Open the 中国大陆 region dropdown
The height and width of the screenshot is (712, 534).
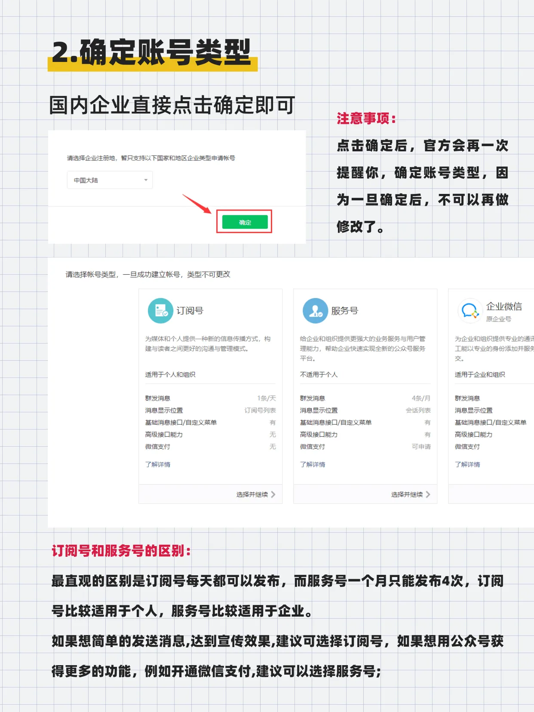(110, 180)
